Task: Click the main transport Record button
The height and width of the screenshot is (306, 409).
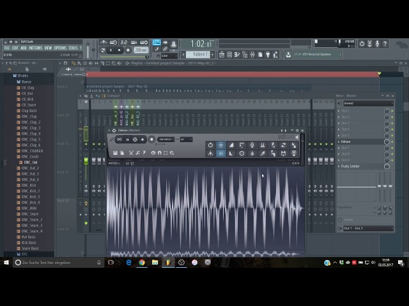Action: [128, 50]
